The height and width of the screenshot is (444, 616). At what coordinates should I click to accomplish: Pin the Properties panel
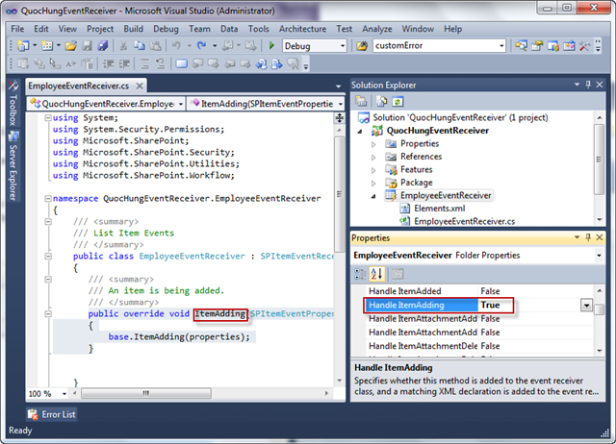point(588,237)
